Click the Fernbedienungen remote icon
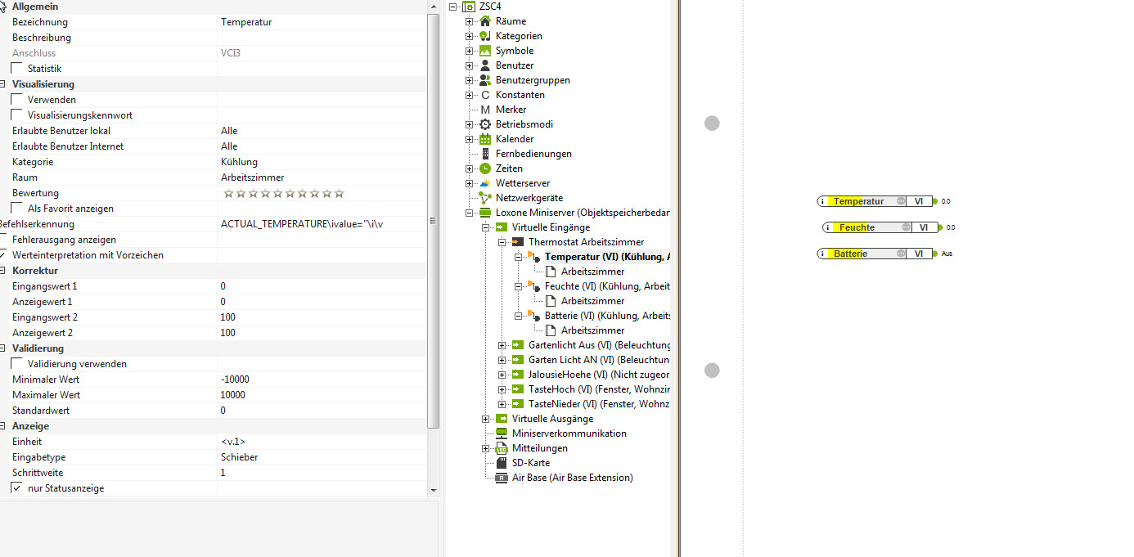The width and height of the screenshot is (1134, 557). pyautogui.click(x=485, y=154)
